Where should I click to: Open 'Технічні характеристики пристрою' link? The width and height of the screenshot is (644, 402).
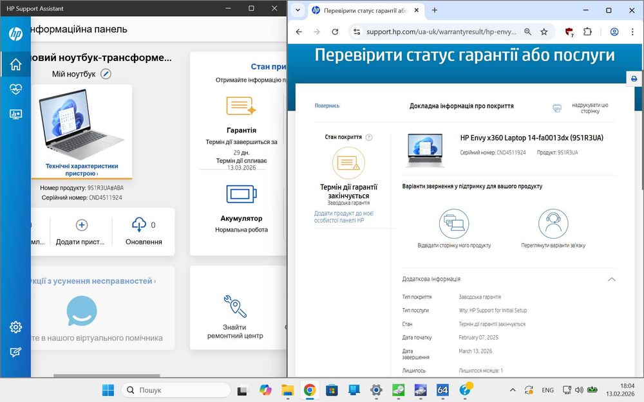(82, 169)
